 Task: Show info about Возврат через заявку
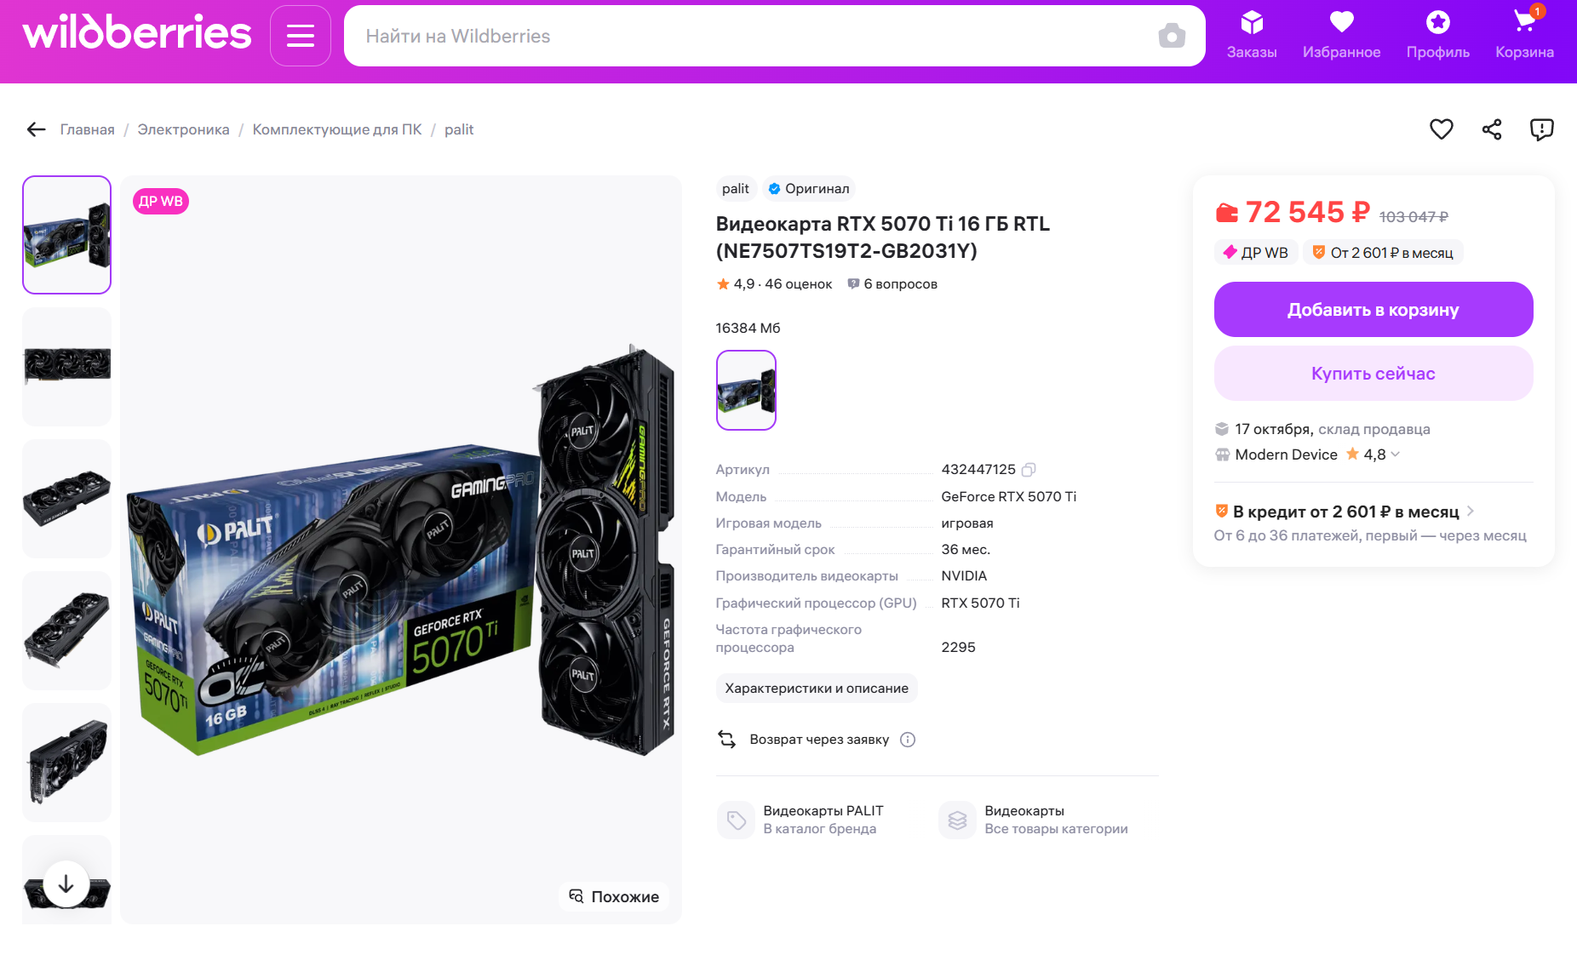tap(908, 740)
